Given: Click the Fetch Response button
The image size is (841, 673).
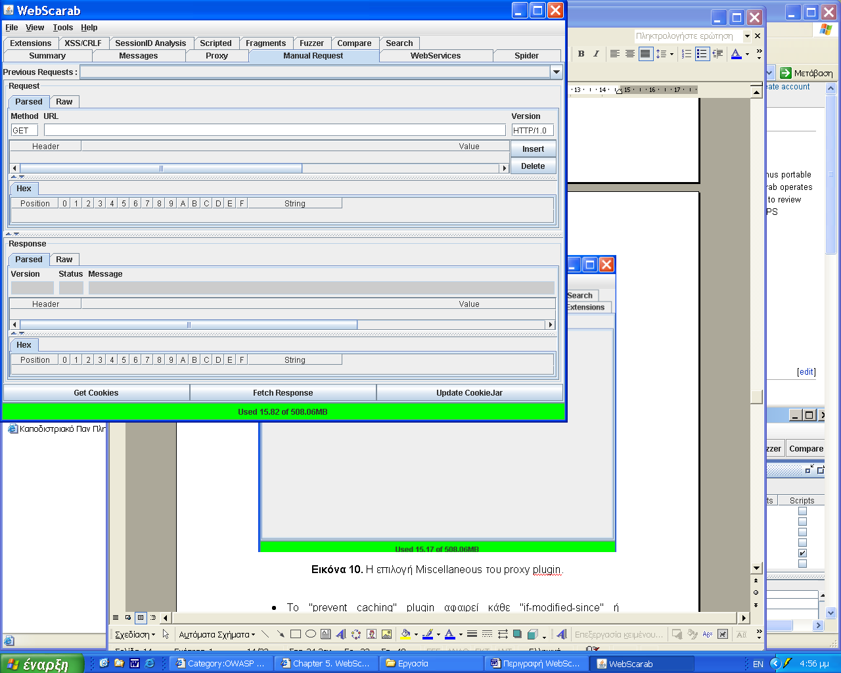Looking at the screenshot, I should click(283, 393).
